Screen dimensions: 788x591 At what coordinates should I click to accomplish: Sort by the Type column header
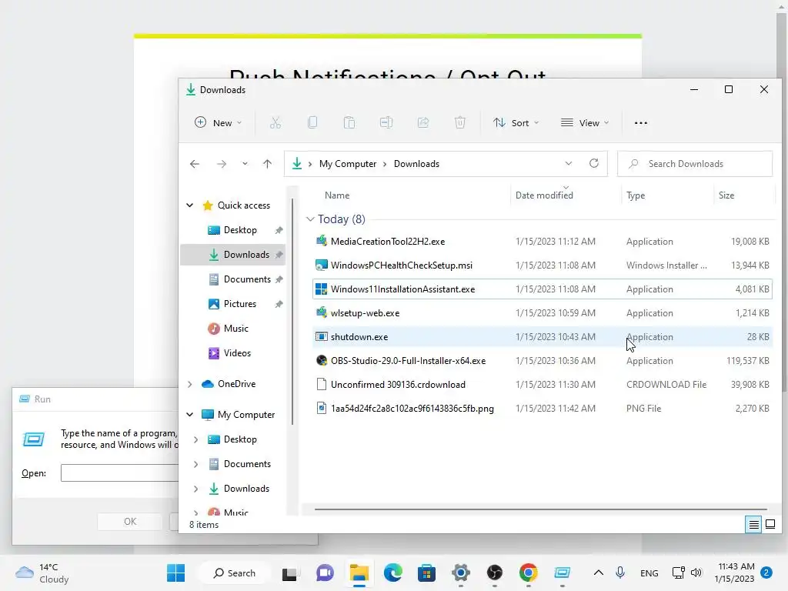(635, 195)
